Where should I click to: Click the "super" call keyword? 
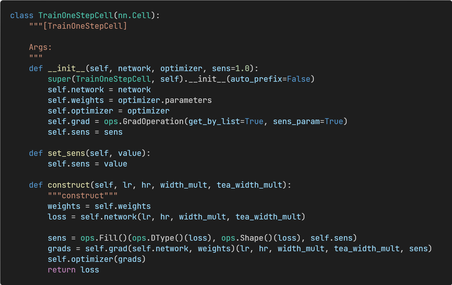59,79
